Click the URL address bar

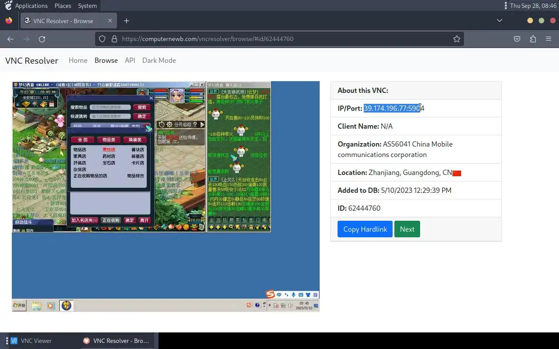279,39
